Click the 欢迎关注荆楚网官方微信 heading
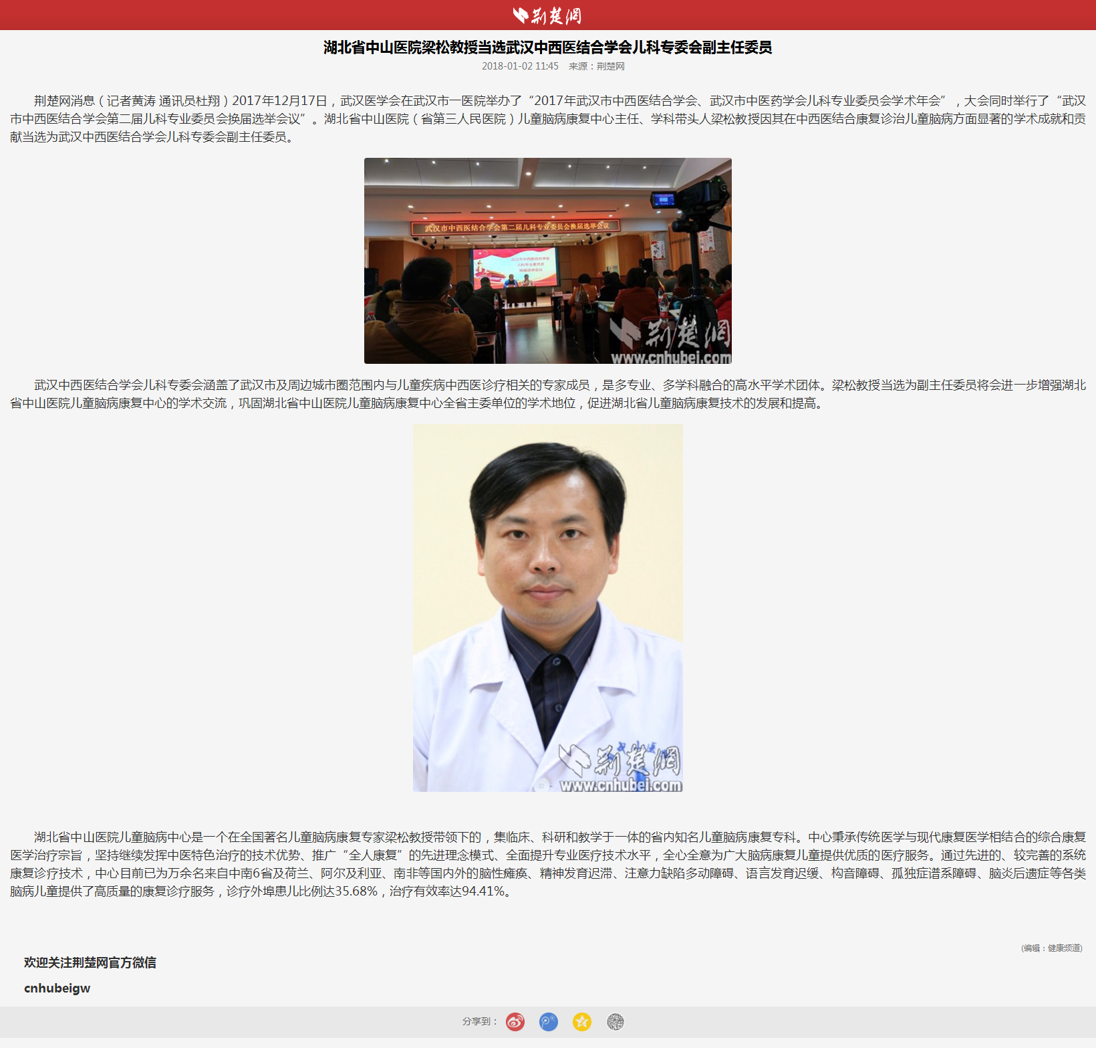This screenshot has width=1096, height=1048. [x=90, y=962]
